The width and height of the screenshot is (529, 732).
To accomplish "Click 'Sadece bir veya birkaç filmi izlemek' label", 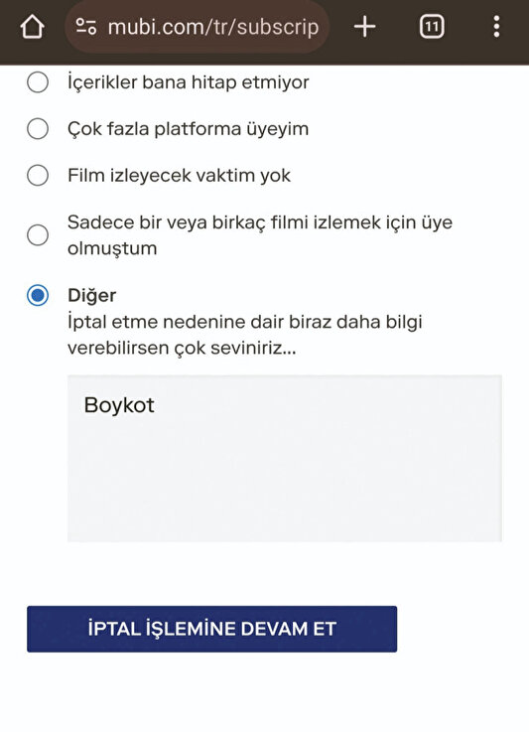I will pos(260,234).
